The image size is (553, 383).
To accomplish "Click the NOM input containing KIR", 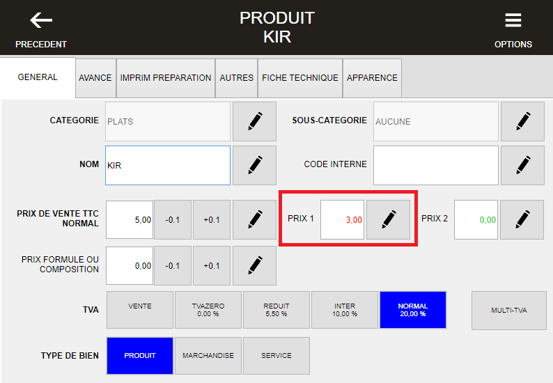I will [168, 165].
